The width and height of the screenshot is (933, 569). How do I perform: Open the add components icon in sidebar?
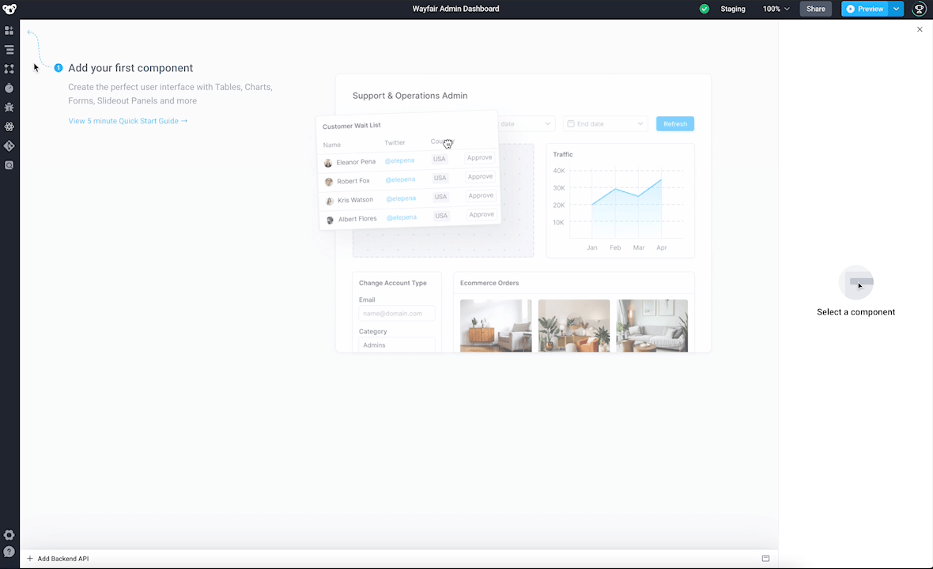click(x=9, y=31)
